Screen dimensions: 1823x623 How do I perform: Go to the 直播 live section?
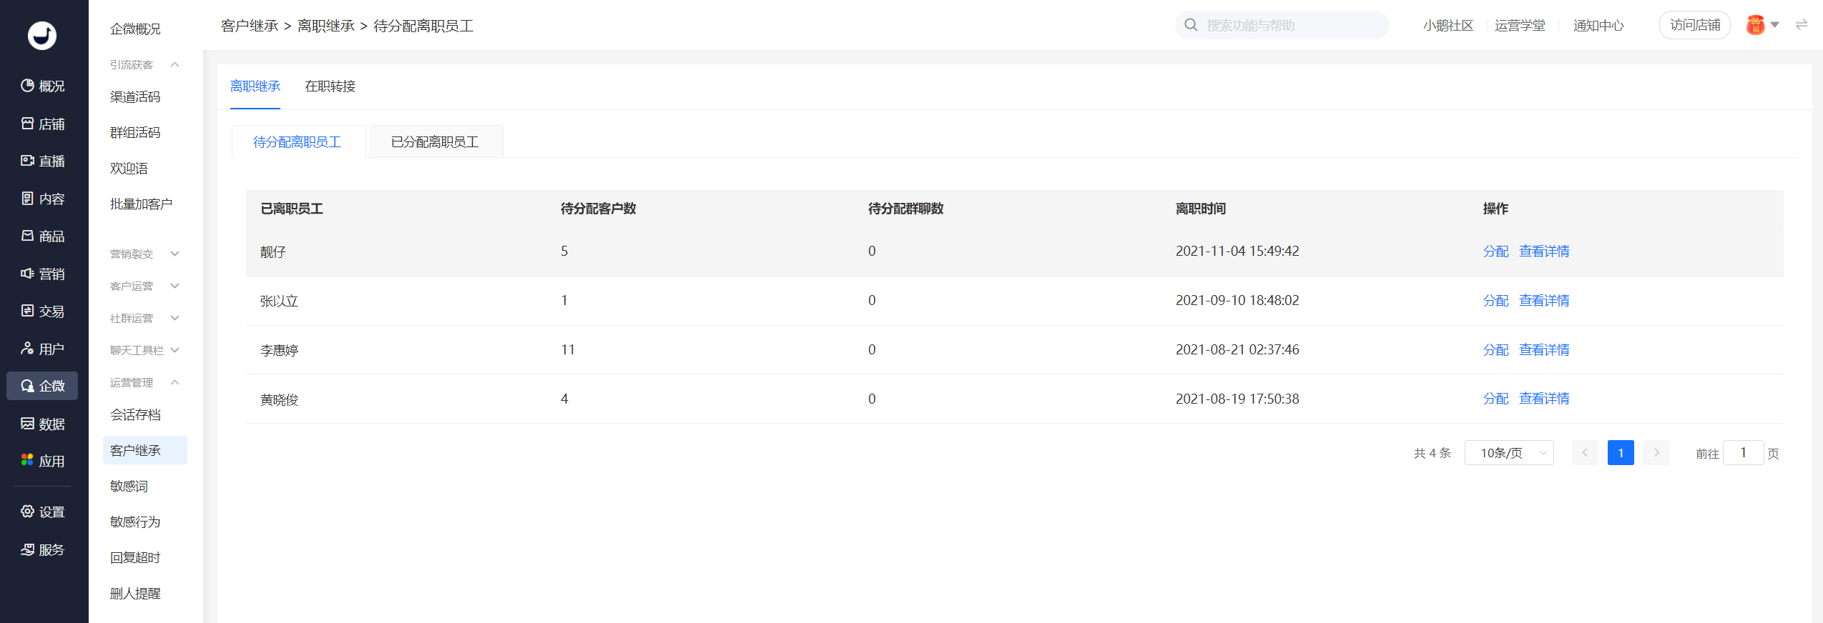tap(43, 161)
